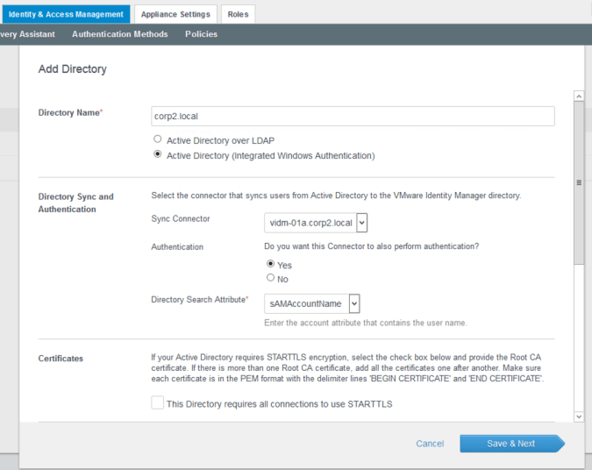The image size is (592, 470).
Task: Click the Directory Name text field
Action: click(353, 116)
